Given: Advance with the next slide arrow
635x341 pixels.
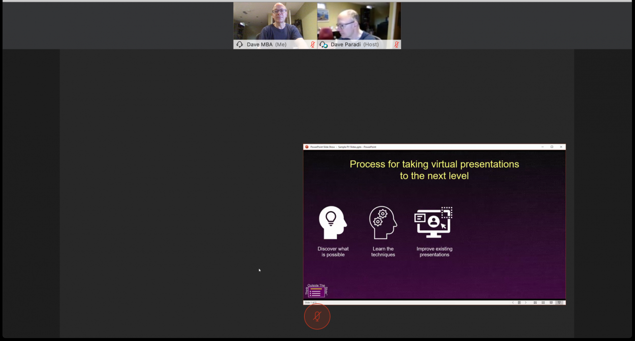Looking at the screenshot, I should coord(526,302).
